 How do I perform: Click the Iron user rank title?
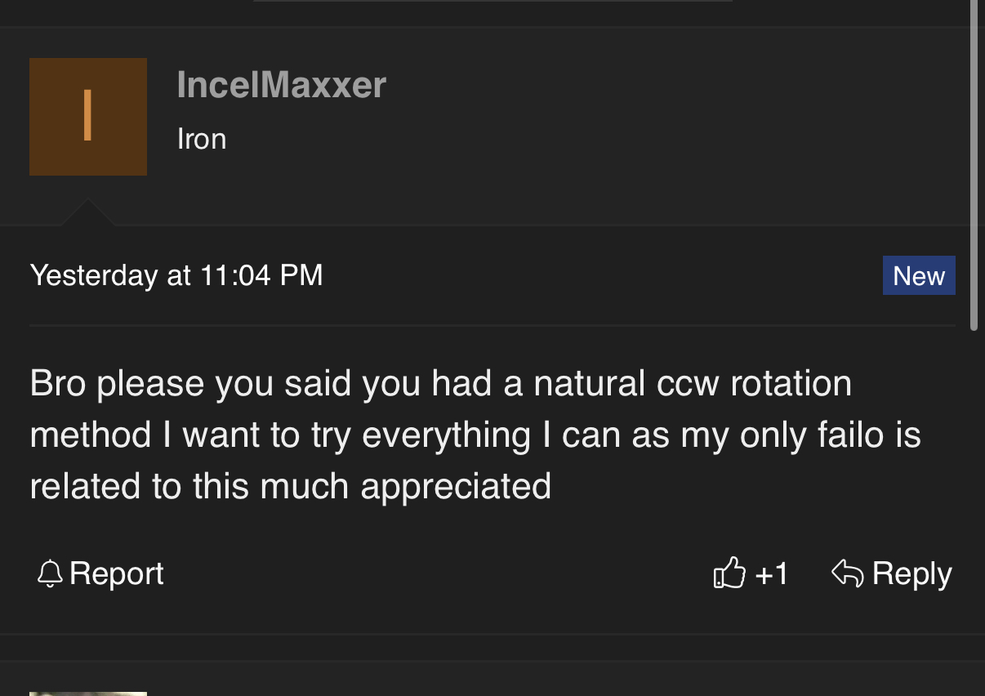pos(202,139)
